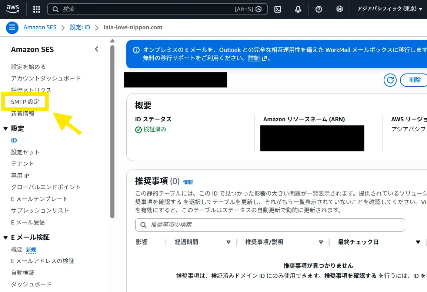Viewport: 427px width, 292px height.
Task: Select SMTP 設定 in the sidebar
Action: pos(25,102)
